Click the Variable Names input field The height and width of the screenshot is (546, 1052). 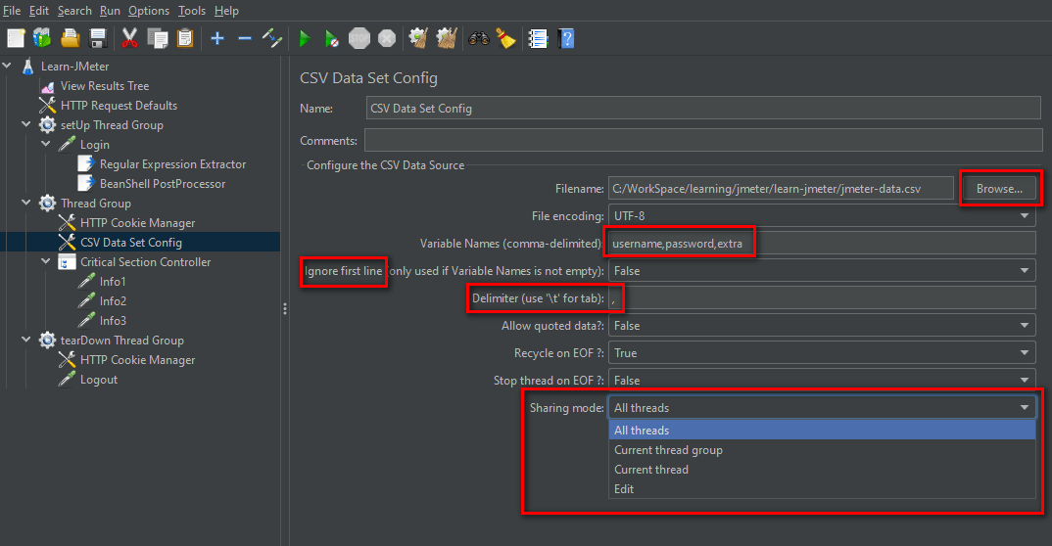(822, 244)
